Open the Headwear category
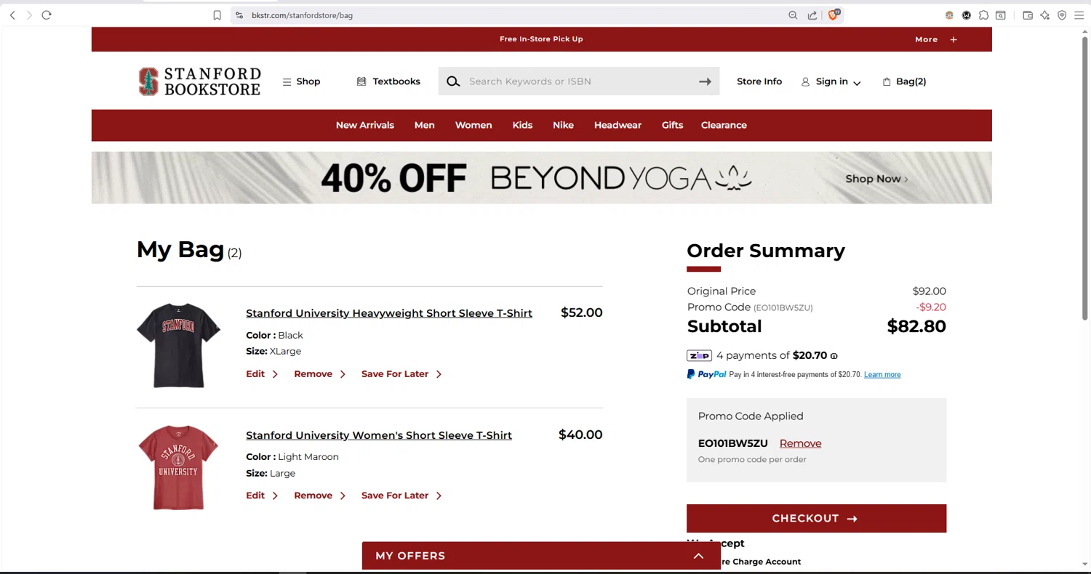1091x574 pixels. click(x=618, y=125)
